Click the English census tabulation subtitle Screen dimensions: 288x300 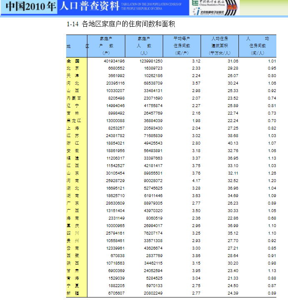click(151, 6)
